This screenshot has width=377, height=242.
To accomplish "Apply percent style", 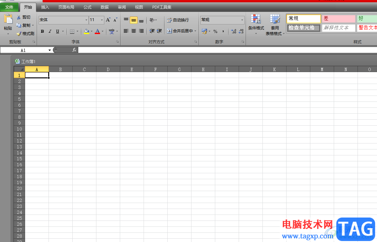I will (x=216, y=31).
